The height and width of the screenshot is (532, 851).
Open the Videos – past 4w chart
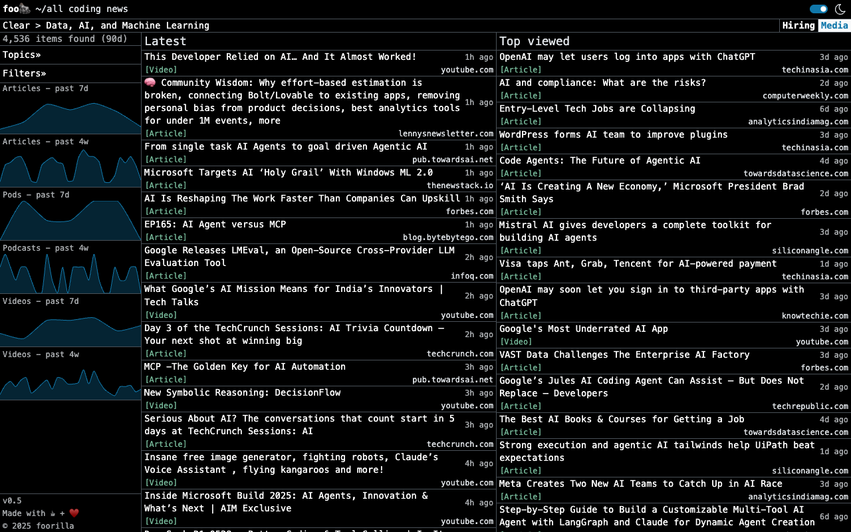(70, 375)
